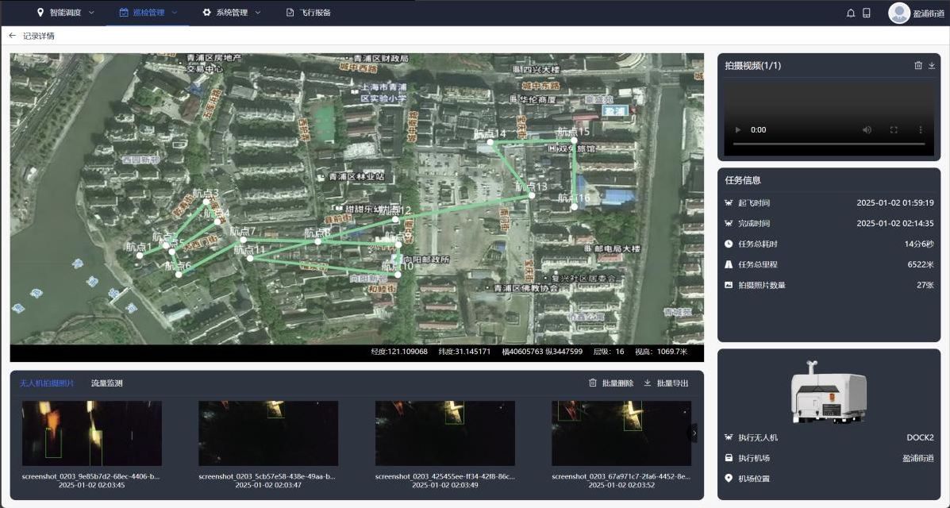
Task: Switch to the 流量监测 tab
Action: pos(107,383)
